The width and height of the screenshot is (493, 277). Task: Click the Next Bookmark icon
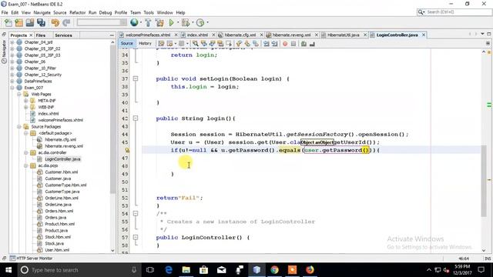pos(247,44)
